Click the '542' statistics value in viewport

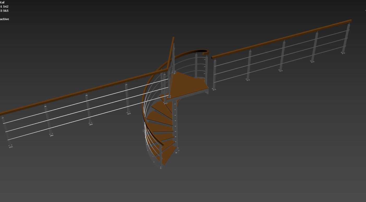(x=6, y=7)
